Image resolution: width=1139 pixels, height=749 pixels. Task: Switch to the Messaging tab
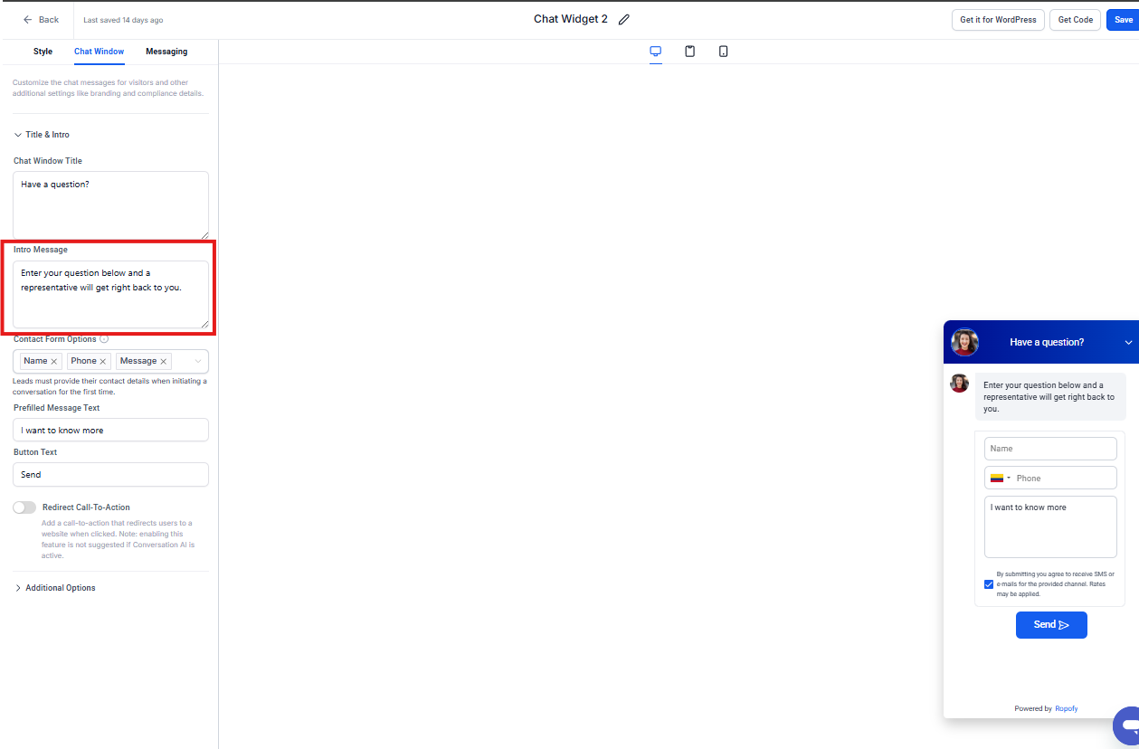coord(166,52)
